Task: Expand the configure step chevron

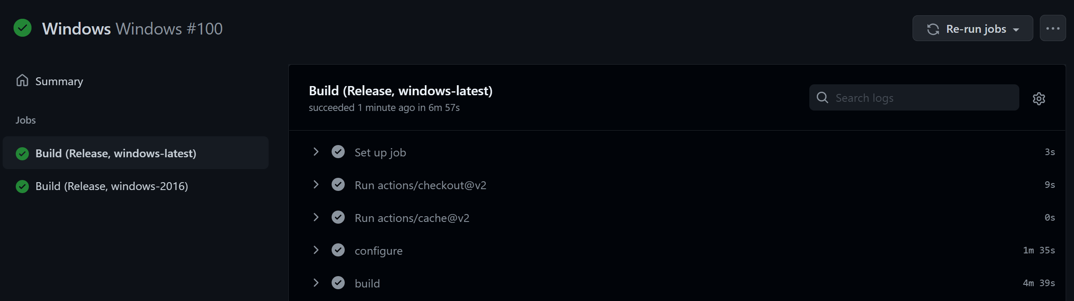Action: point(316,250)
